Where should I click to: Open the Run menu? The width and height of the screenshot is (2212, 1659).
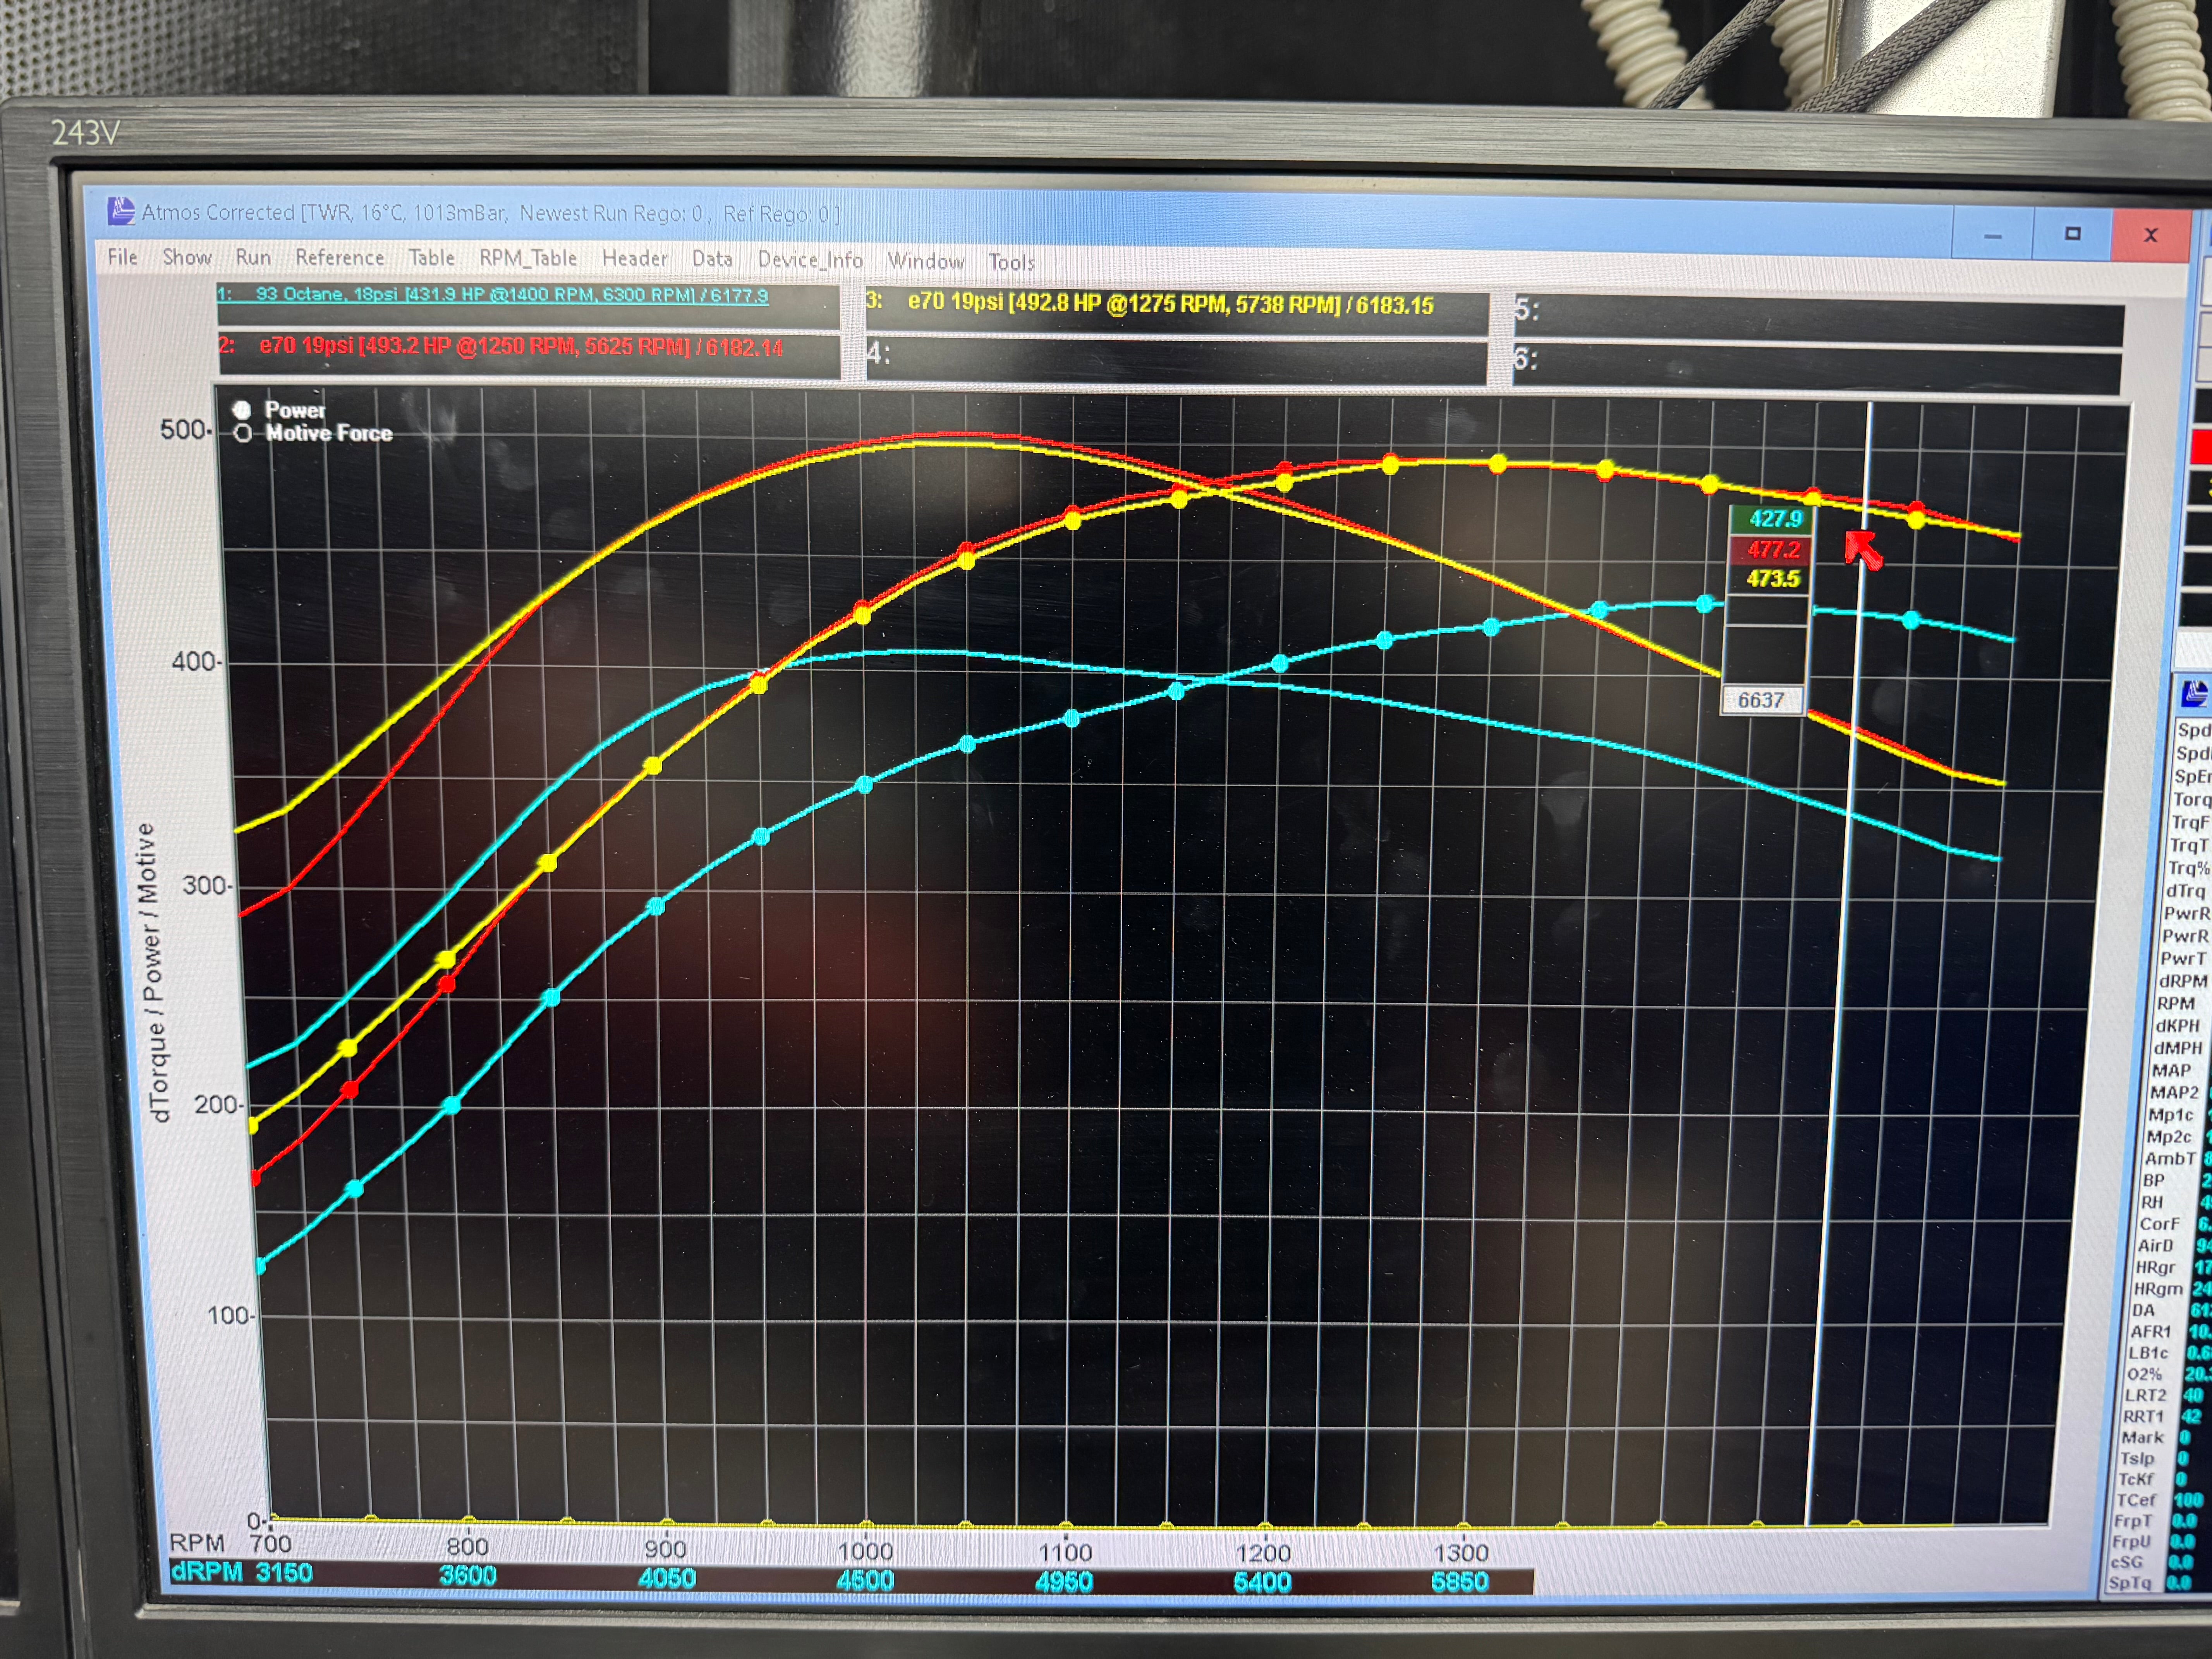pyautogui.click(x=253, y=257)
